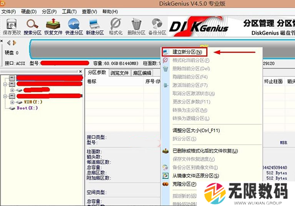
Task: Click the 容量:60.0GB(61440MB) text
Action: pos(116,63)
